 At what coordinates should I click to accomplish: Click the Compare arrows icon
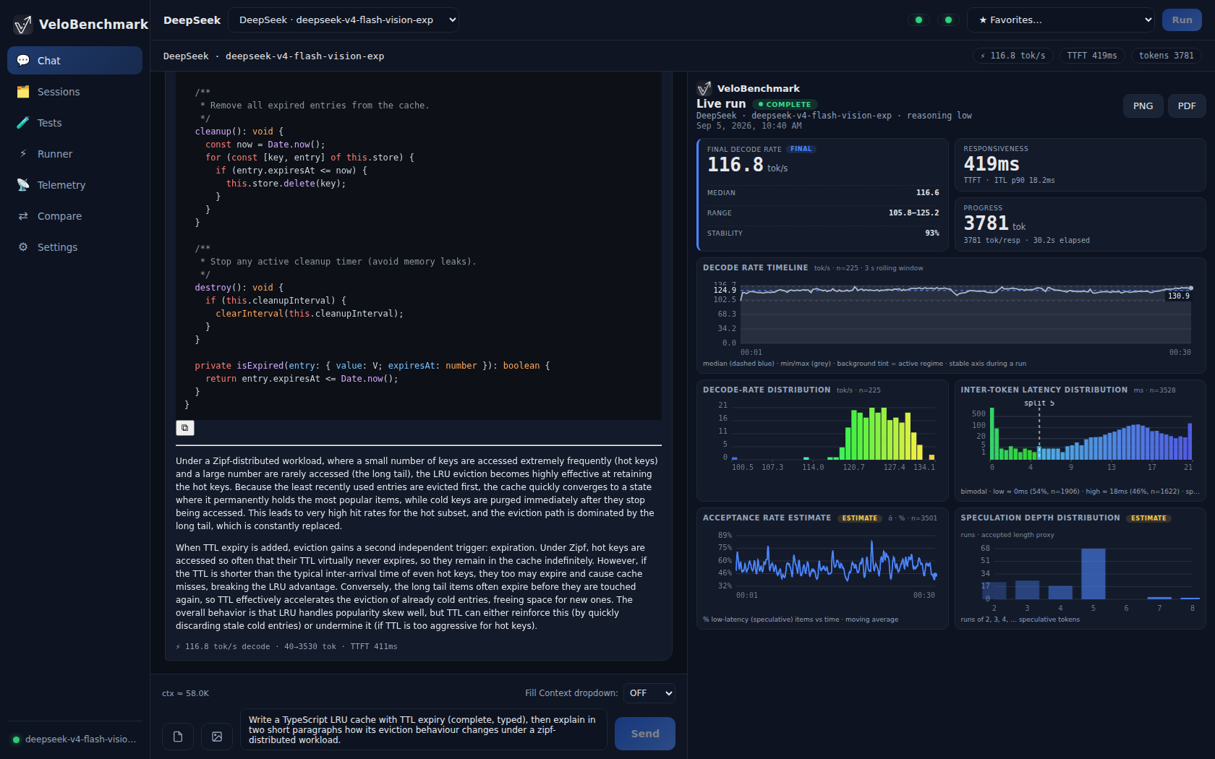23,216
